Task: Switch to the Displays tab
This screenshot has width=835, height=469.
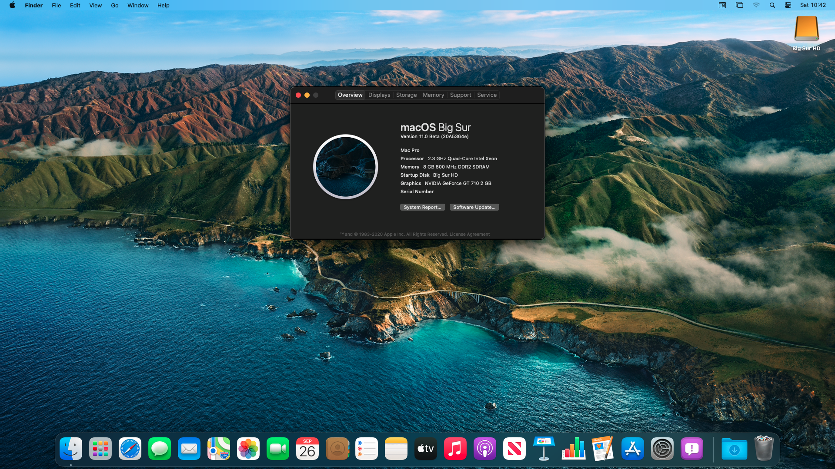Action: click(x=379, y=95)
